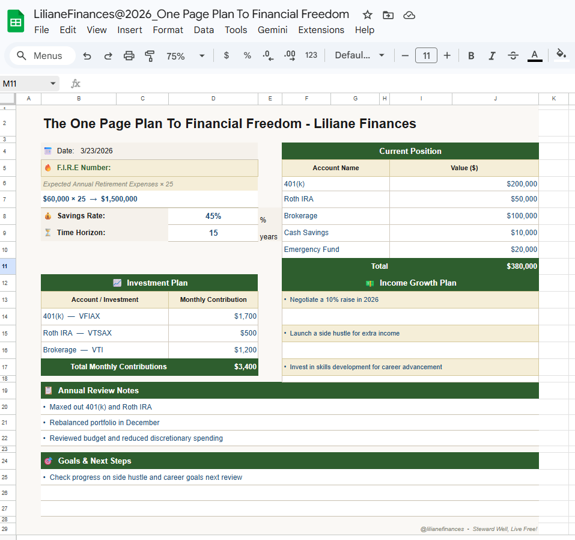Open the Gemini menu
Viewport: 575px width, 540px height.
click(x=272, y=29)
